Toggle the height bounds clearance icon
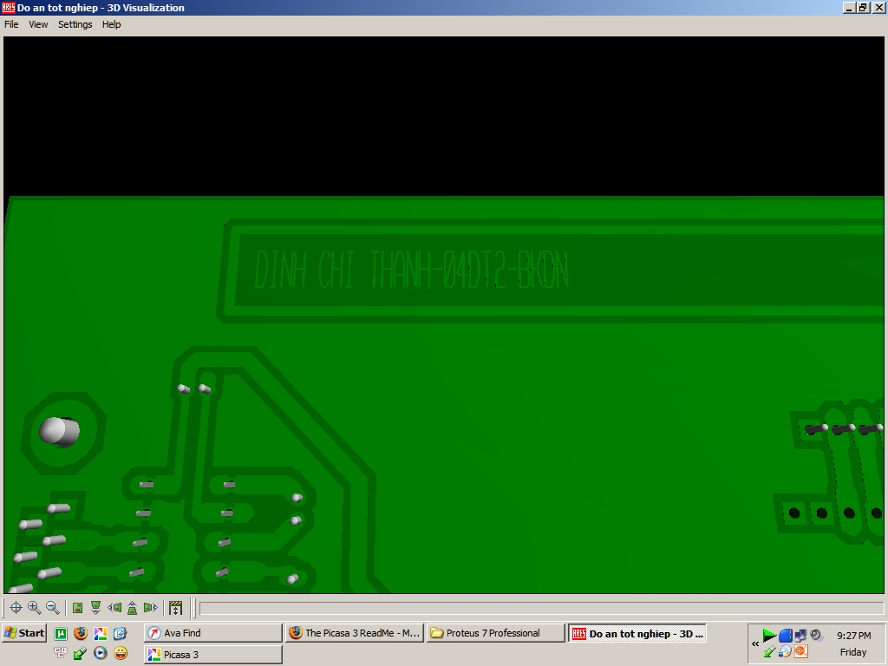This screenshot has height=666, width=888. point(175,608)
